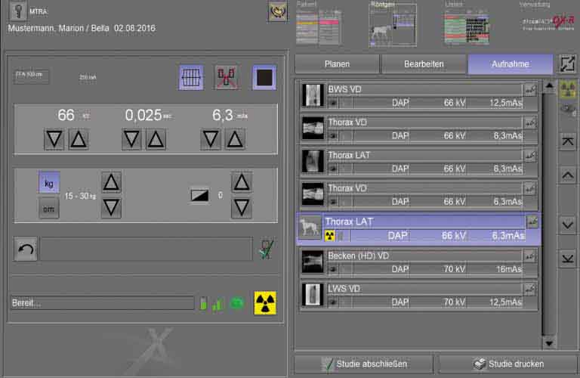This screenshot has height=378, width=580.
Task: Select the cm unit toggle
Action: click(49, 209)
